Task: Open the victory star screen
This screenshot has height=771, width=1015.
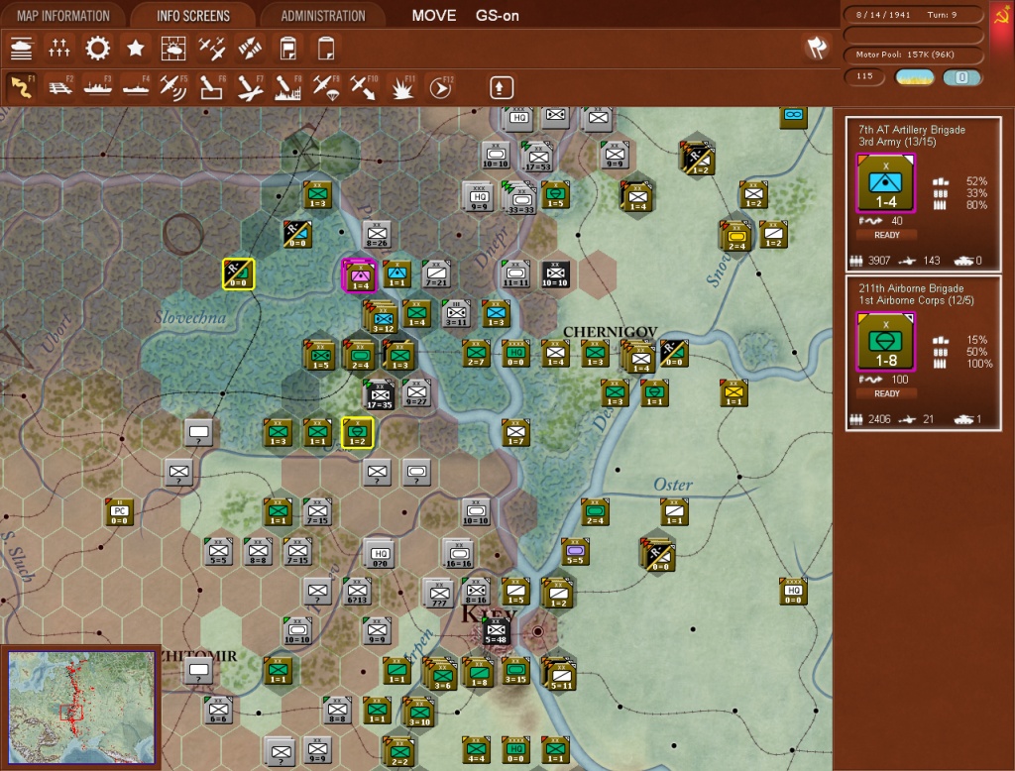Action: (x=135, y=49)
